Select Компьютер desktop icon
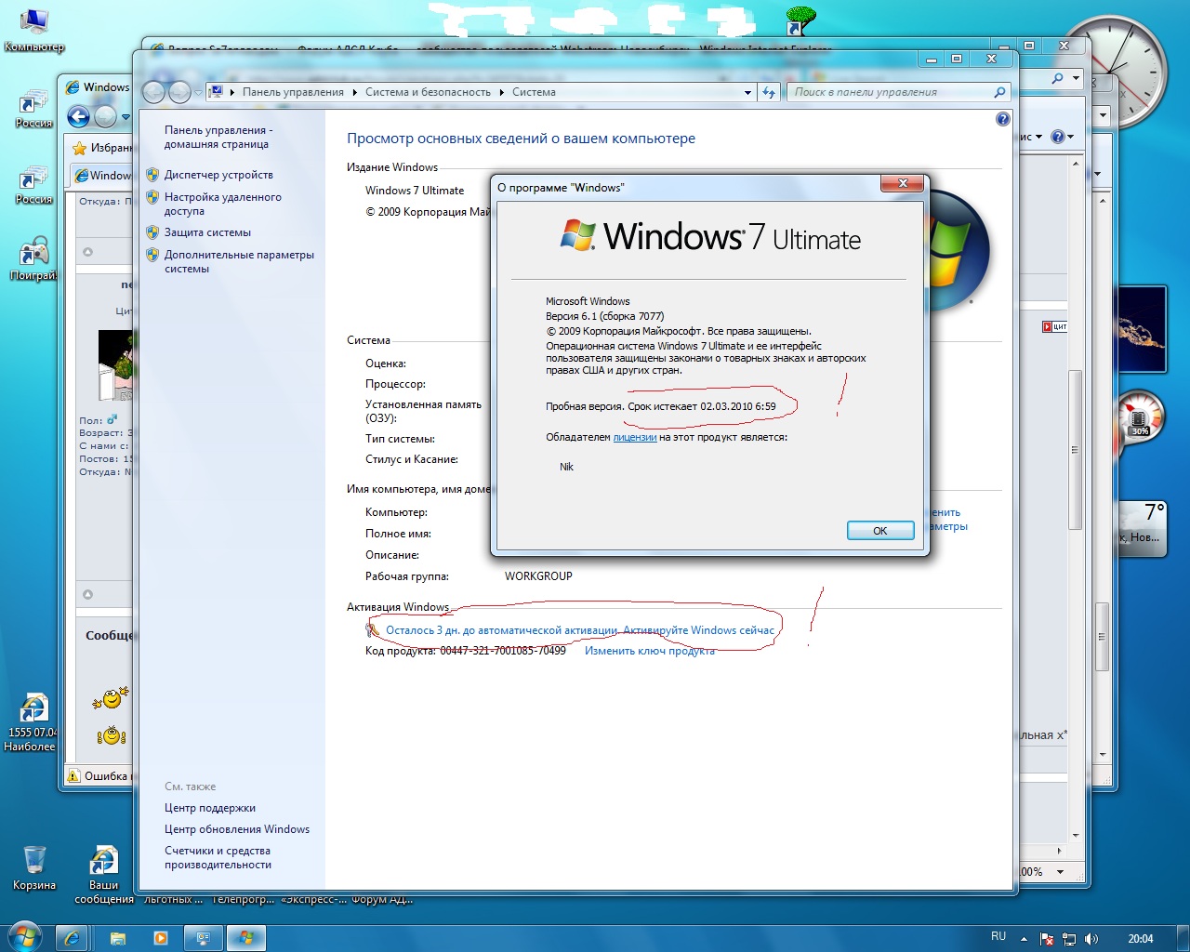This screenshot has width=1190, height=952. pos(34,31)
